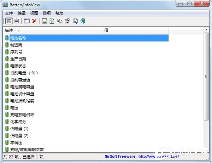Image resolution: width=212 pixels, height=163 pixels.
Task: Select the 当前电量（%）row
Action: coord(24,73)
